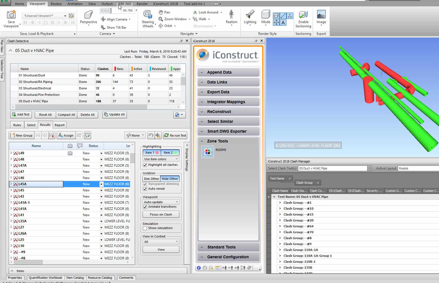Open the Viewpoint ribbon tab
Image resolution: width=439 pixels, height=283 pixels.
pos(37,4)
